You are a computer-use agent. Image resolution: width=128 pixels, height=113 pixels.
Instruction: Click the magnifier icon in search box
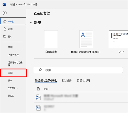[40, 70]
